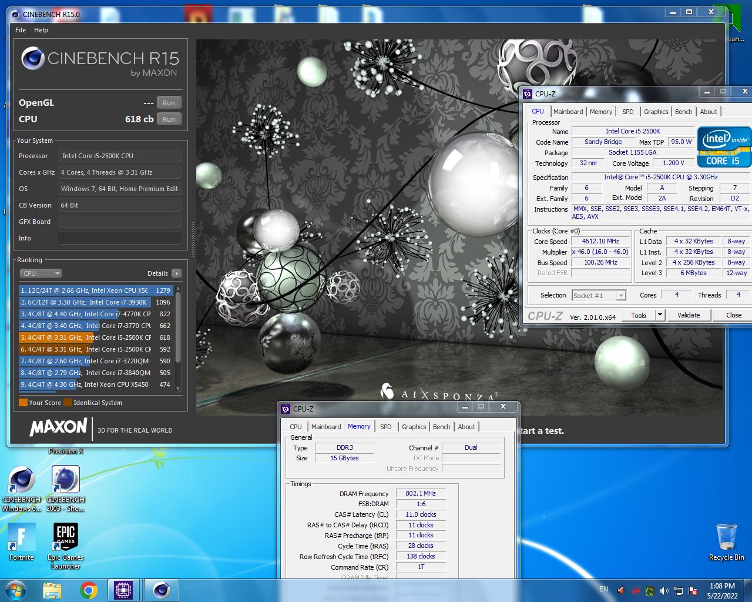Run the CPU benchmark in Cinebench
The height and width of the screenshot is (602, 752).
169,119
